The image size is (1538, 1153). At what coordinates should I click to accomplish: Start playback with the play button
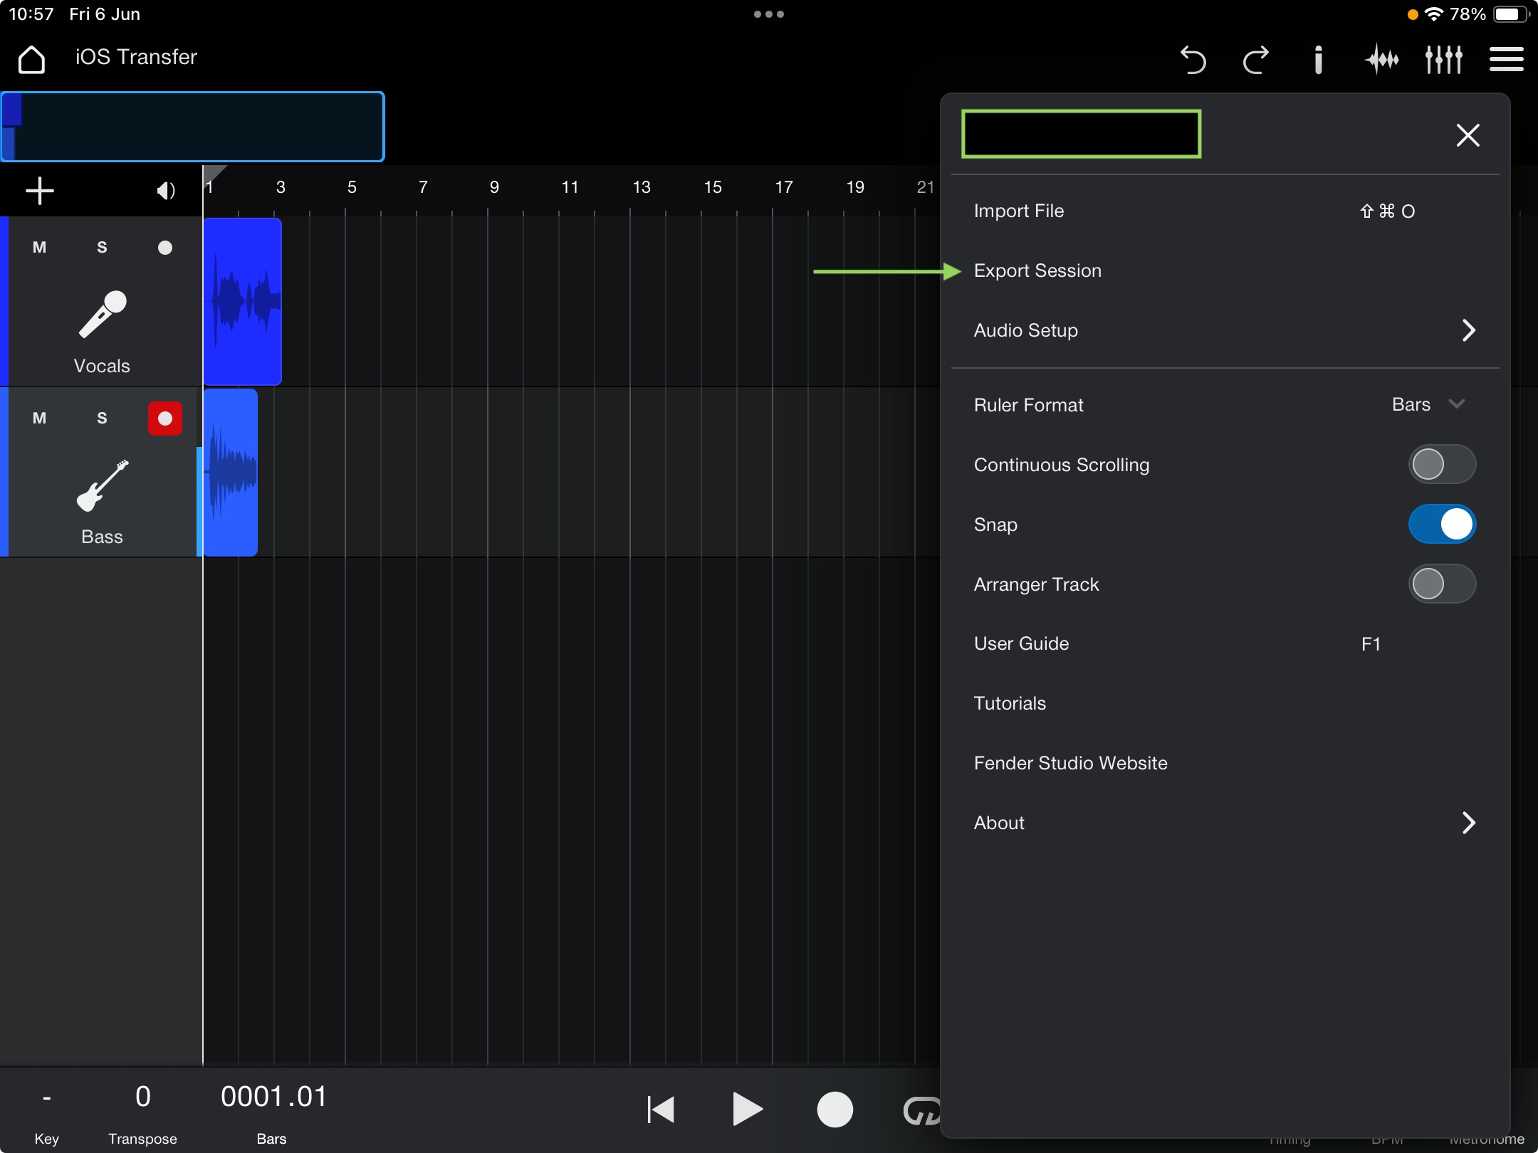pos(748,1110)
